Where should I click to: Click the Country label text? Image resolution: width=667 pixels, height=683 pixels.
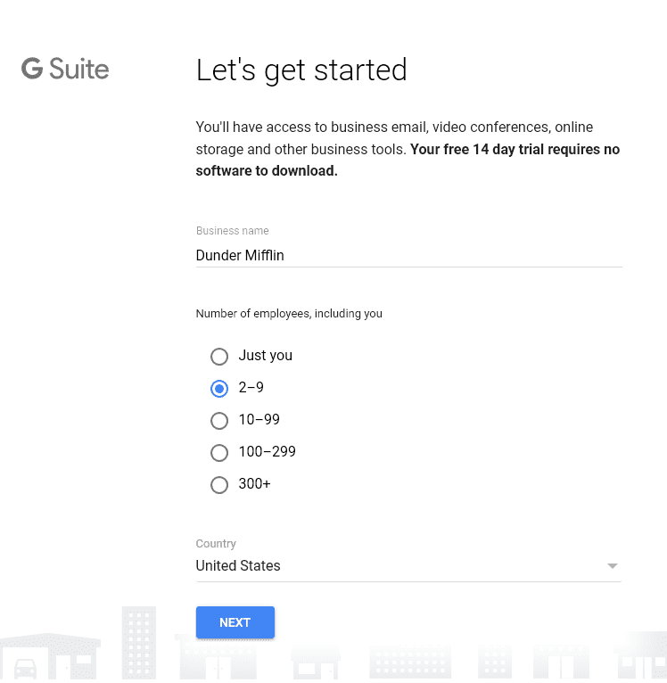(216, 544)
